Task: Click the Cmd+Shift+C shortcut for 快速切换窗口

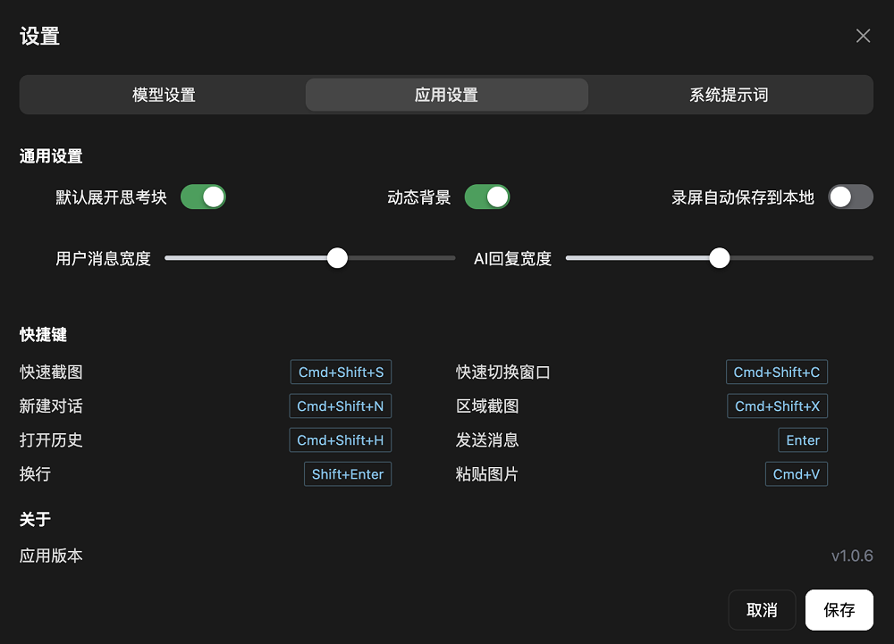Action: tap(777, 372)
